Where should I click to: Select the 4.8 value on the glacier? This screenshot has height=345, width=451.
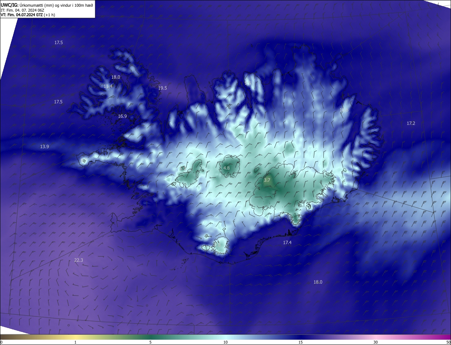click(227, 168)
